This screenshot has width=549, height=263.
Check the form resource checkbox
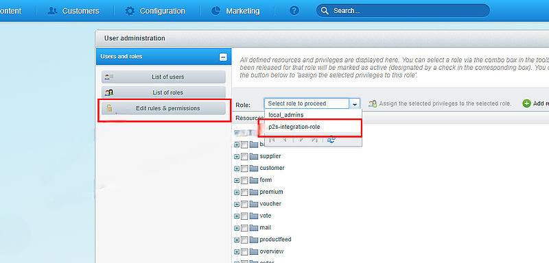tap(244, 180)
